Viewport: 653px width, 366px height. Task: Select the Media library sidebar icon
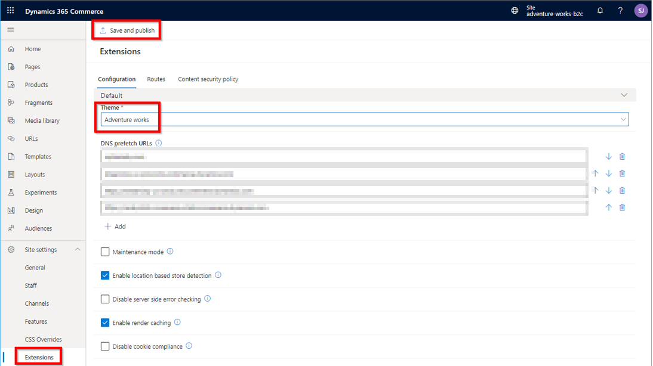(10, 120)
